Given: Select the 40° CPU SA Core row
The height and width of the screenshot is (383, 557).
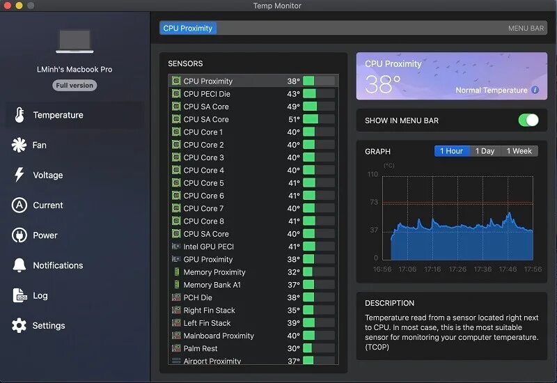Looking at the screenshot, I should pos(253,234).
